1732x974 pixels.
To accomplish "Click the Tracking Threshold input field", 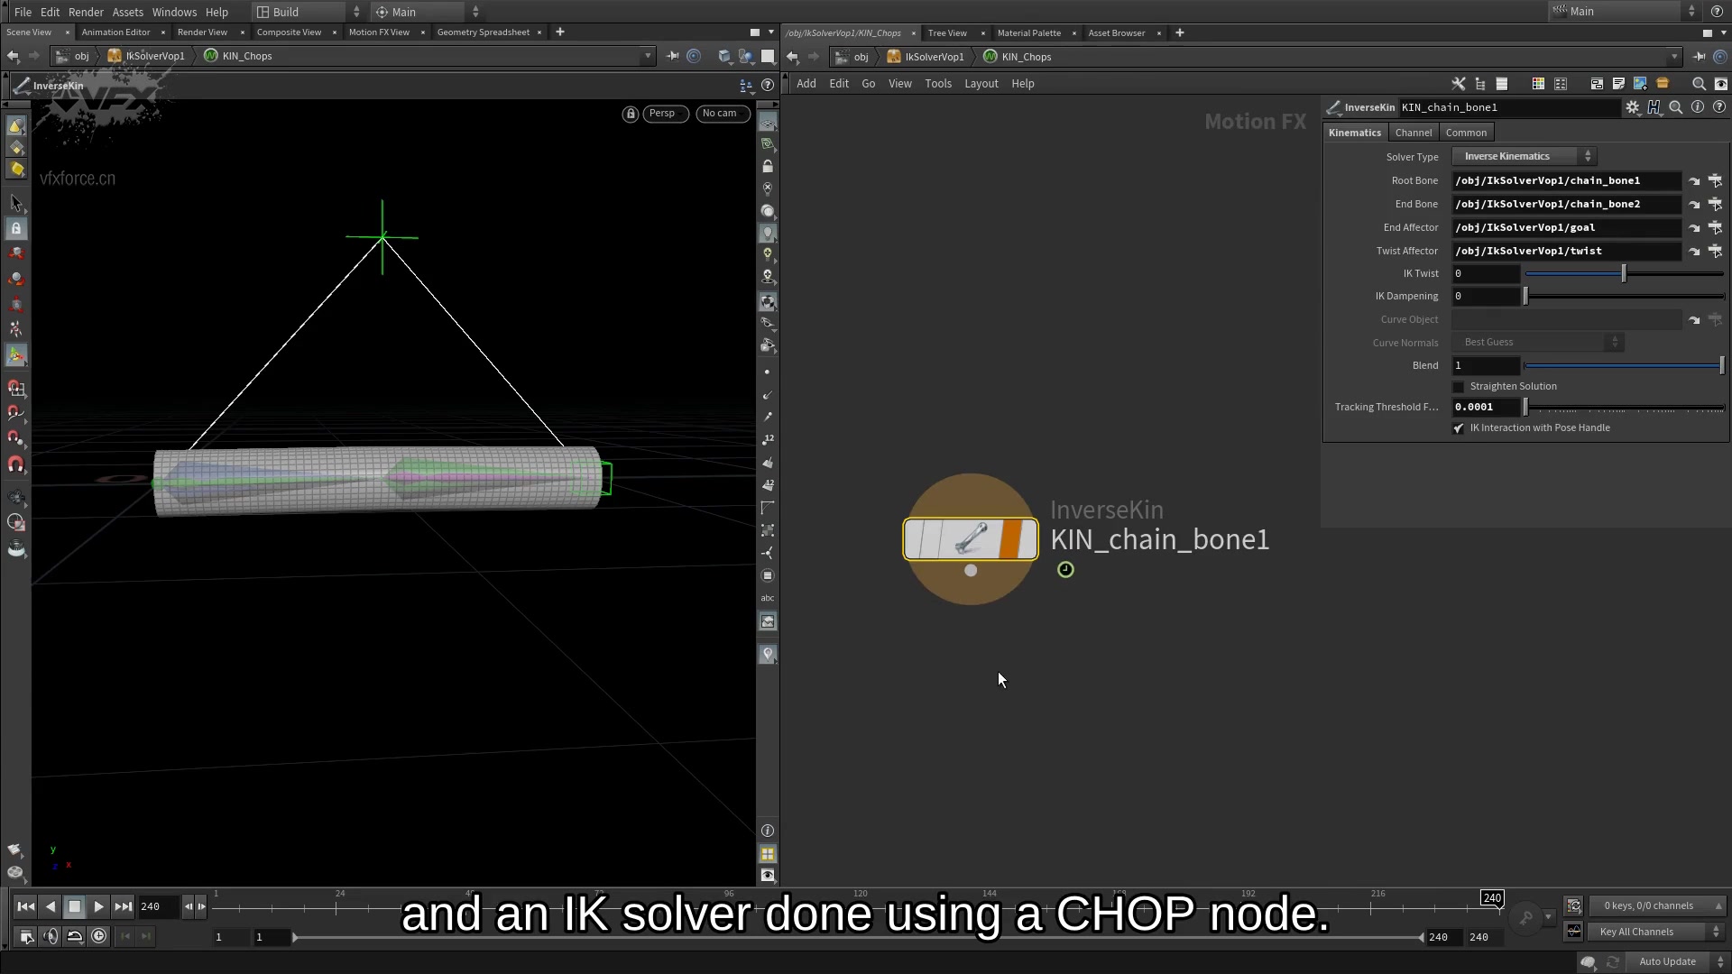I will point(1487,406).
